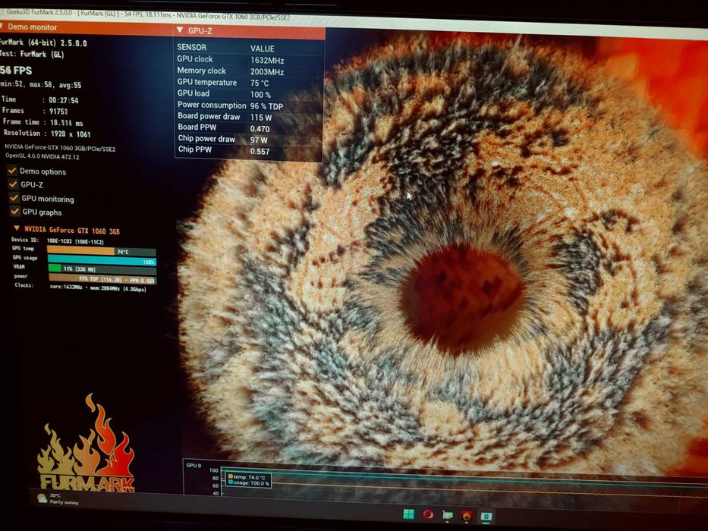Click the Device ID 10DE-1C02 line
708x531 pixels.
58,240
